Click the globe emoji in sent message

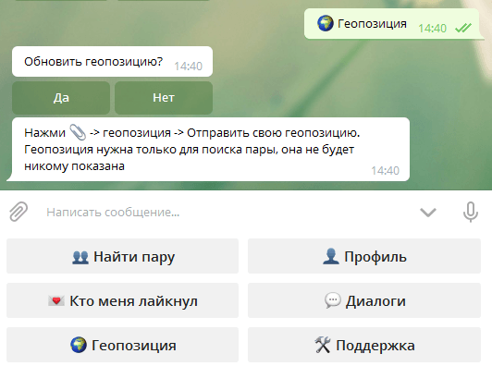(x=326, y=23)
